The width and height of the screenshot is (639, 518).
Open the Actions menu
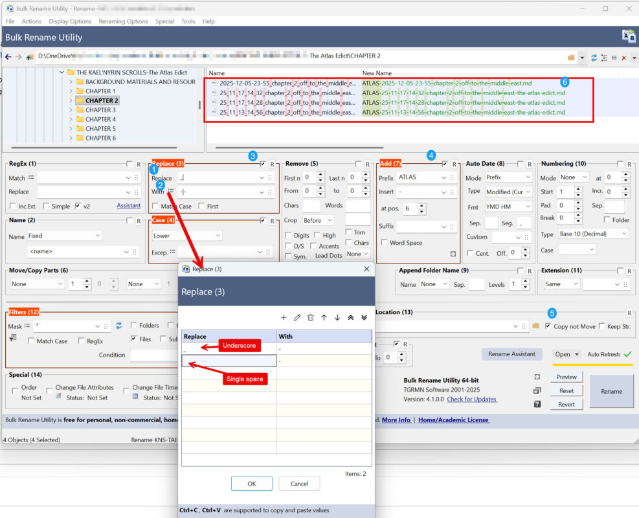[31, 21]
